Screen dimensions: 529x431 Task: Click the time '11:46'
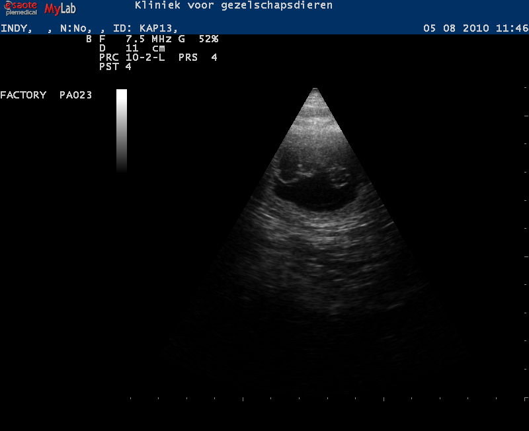512,28
